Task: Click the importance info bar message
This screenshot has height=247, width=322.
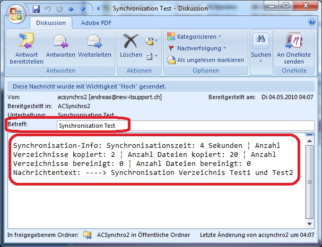Action: tap(161, 86)
